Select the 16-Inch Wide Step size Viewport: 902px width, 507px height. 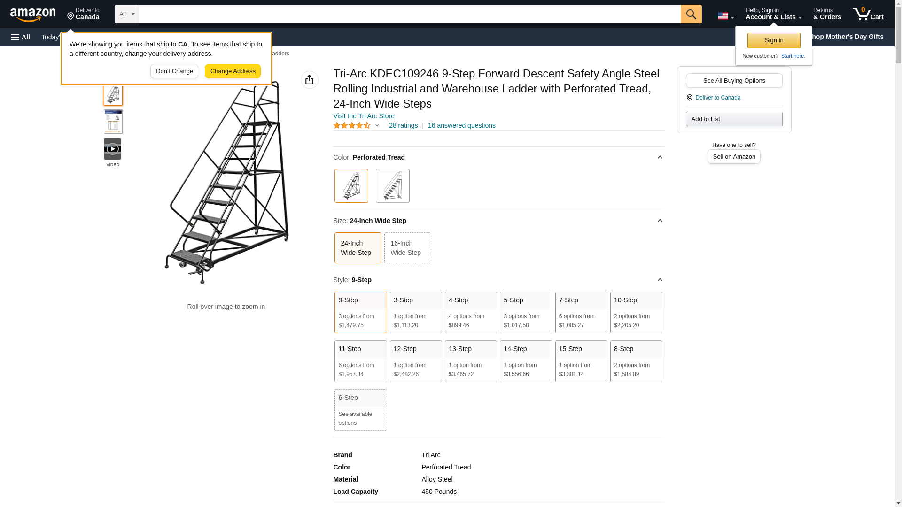tap(407, 248)
